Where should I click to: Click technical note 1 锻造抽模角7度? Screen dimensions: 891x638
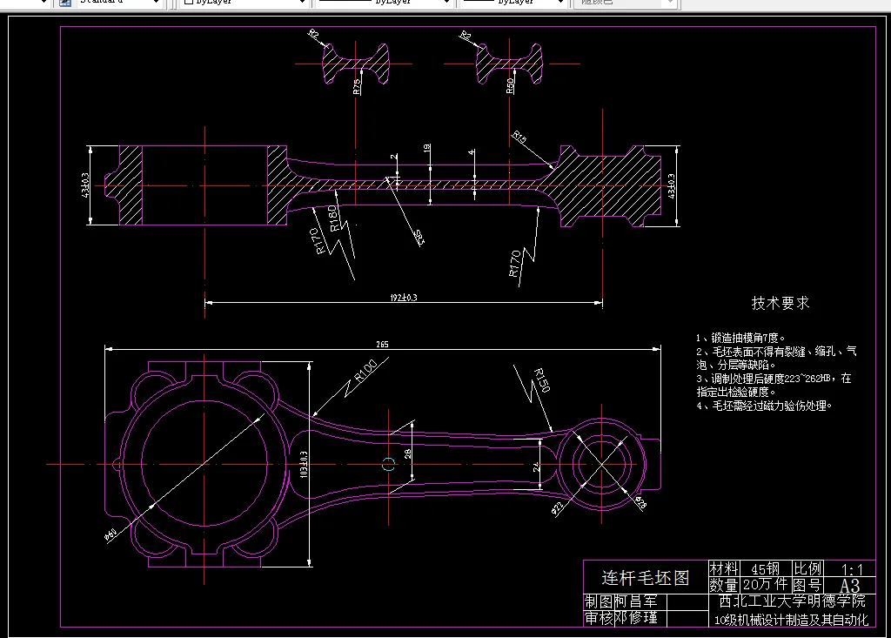(x=740, y=338)
